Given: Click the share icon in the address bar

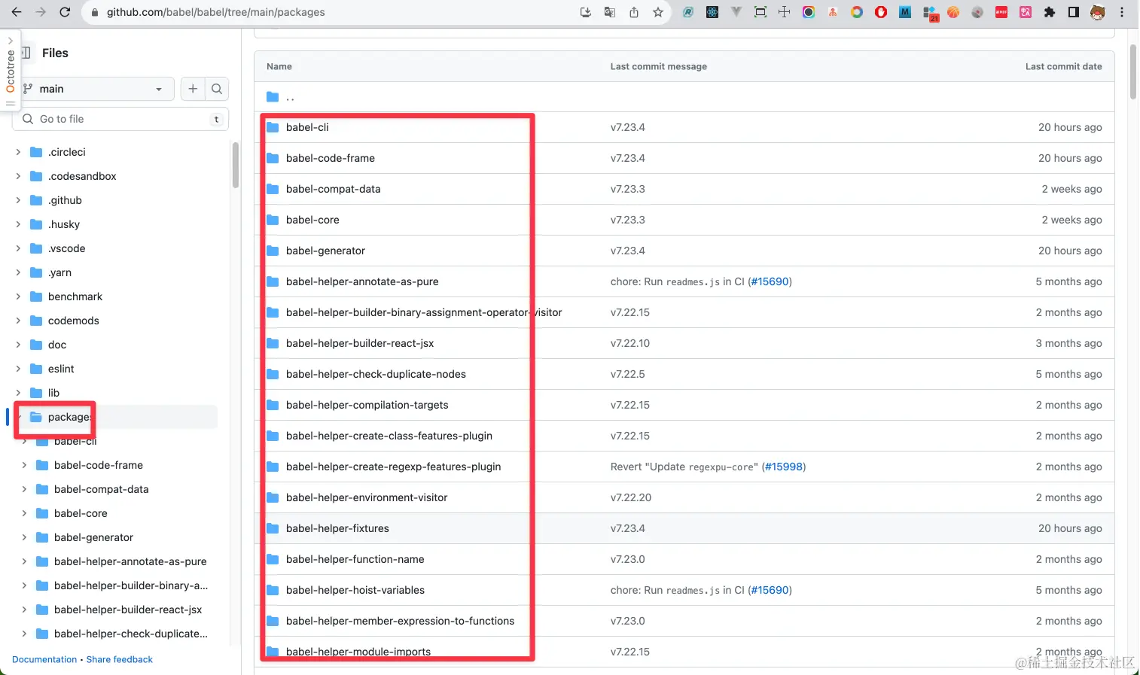Looking at the screenshot, I should [x=634, y=12].
